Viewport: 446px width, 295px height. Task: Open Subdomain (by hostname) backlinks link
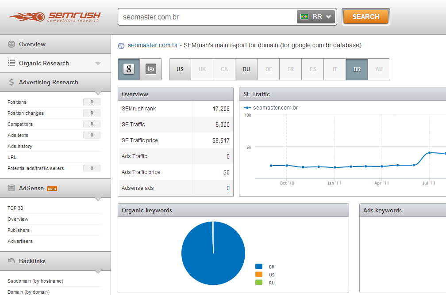[x=35, y=281]
